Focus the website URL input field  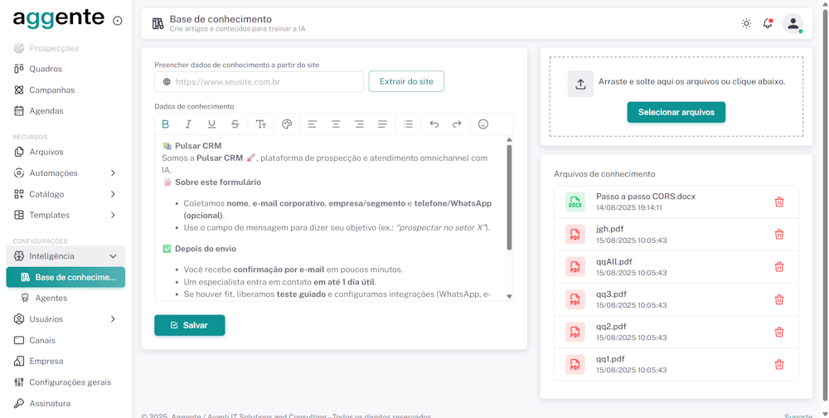click(x=259, y=82)
